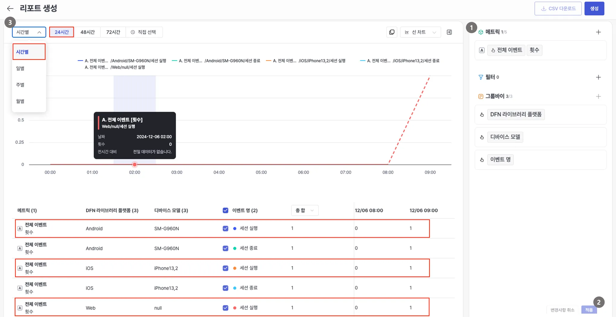Uncheck the Web 세션 실행 row checkbox
Image resolution: width=616 pixels, height=317 pixels.
click(225, 308)
